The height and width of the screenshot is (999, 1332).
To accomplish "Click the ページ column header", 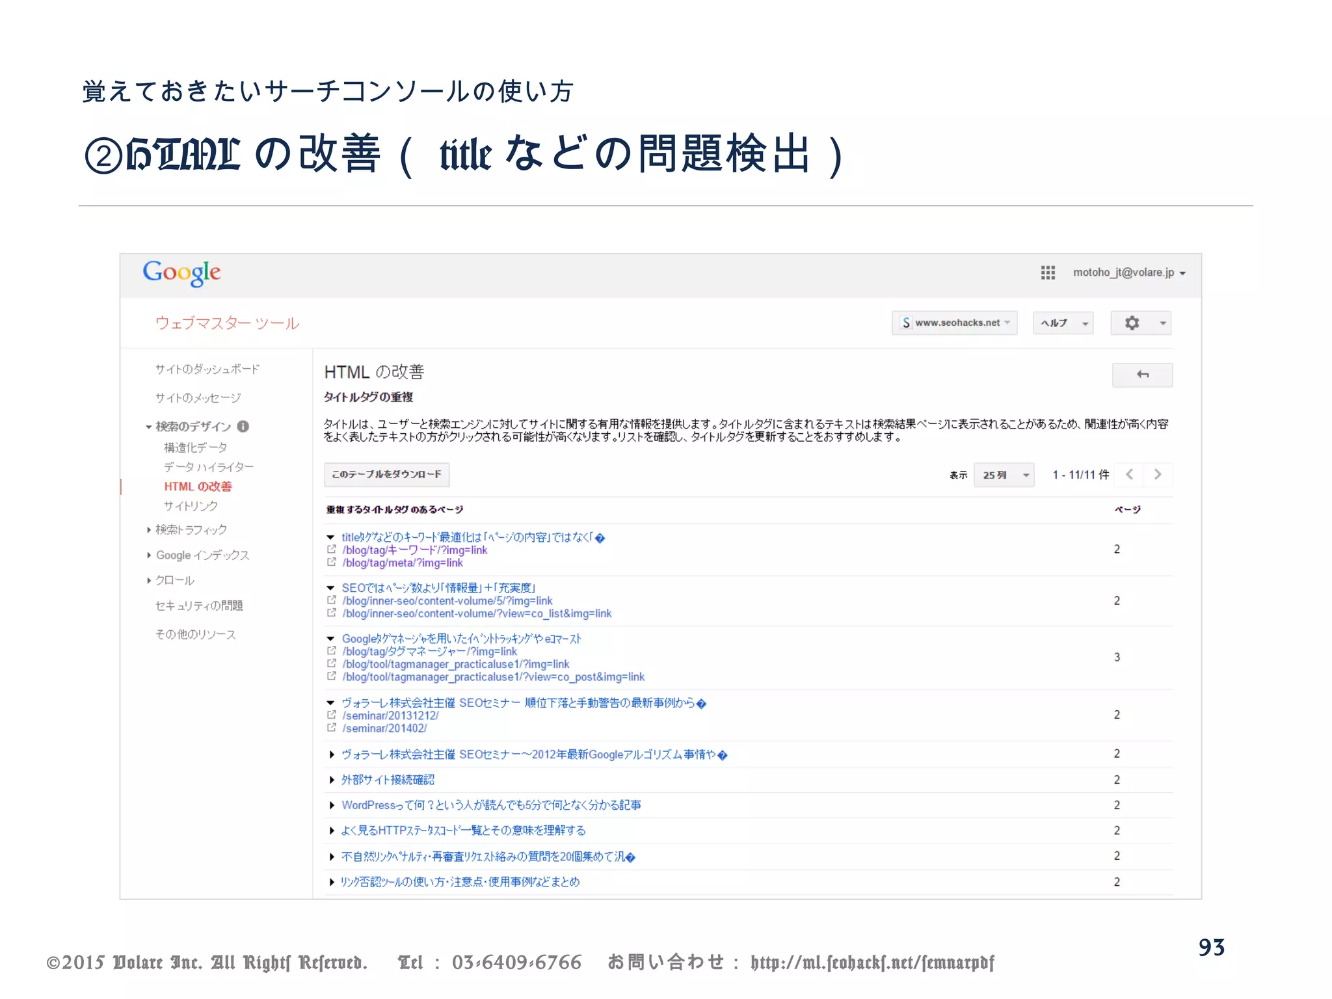I will [x=1127, y=509].
